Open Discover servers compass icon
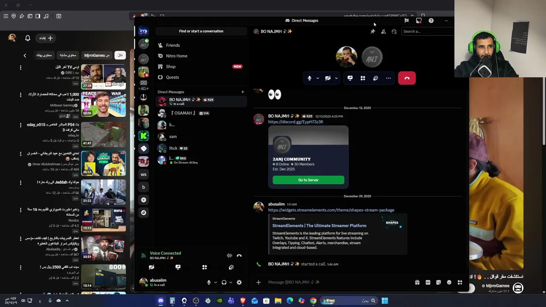This screenshot has width=546, height=307. [x=144, y=213]
